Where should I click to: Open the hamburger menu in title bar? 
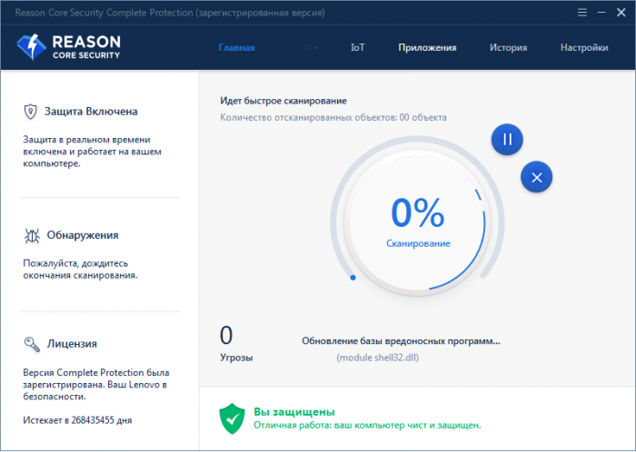(582, 13)
